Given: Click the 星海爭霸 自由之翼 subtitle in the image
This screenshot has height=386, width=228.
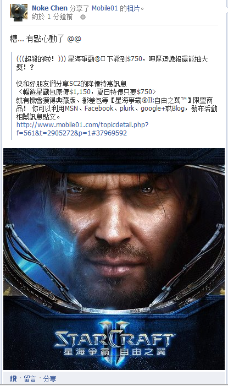Looking at the screenshot, I should click(x=115, y=351).
